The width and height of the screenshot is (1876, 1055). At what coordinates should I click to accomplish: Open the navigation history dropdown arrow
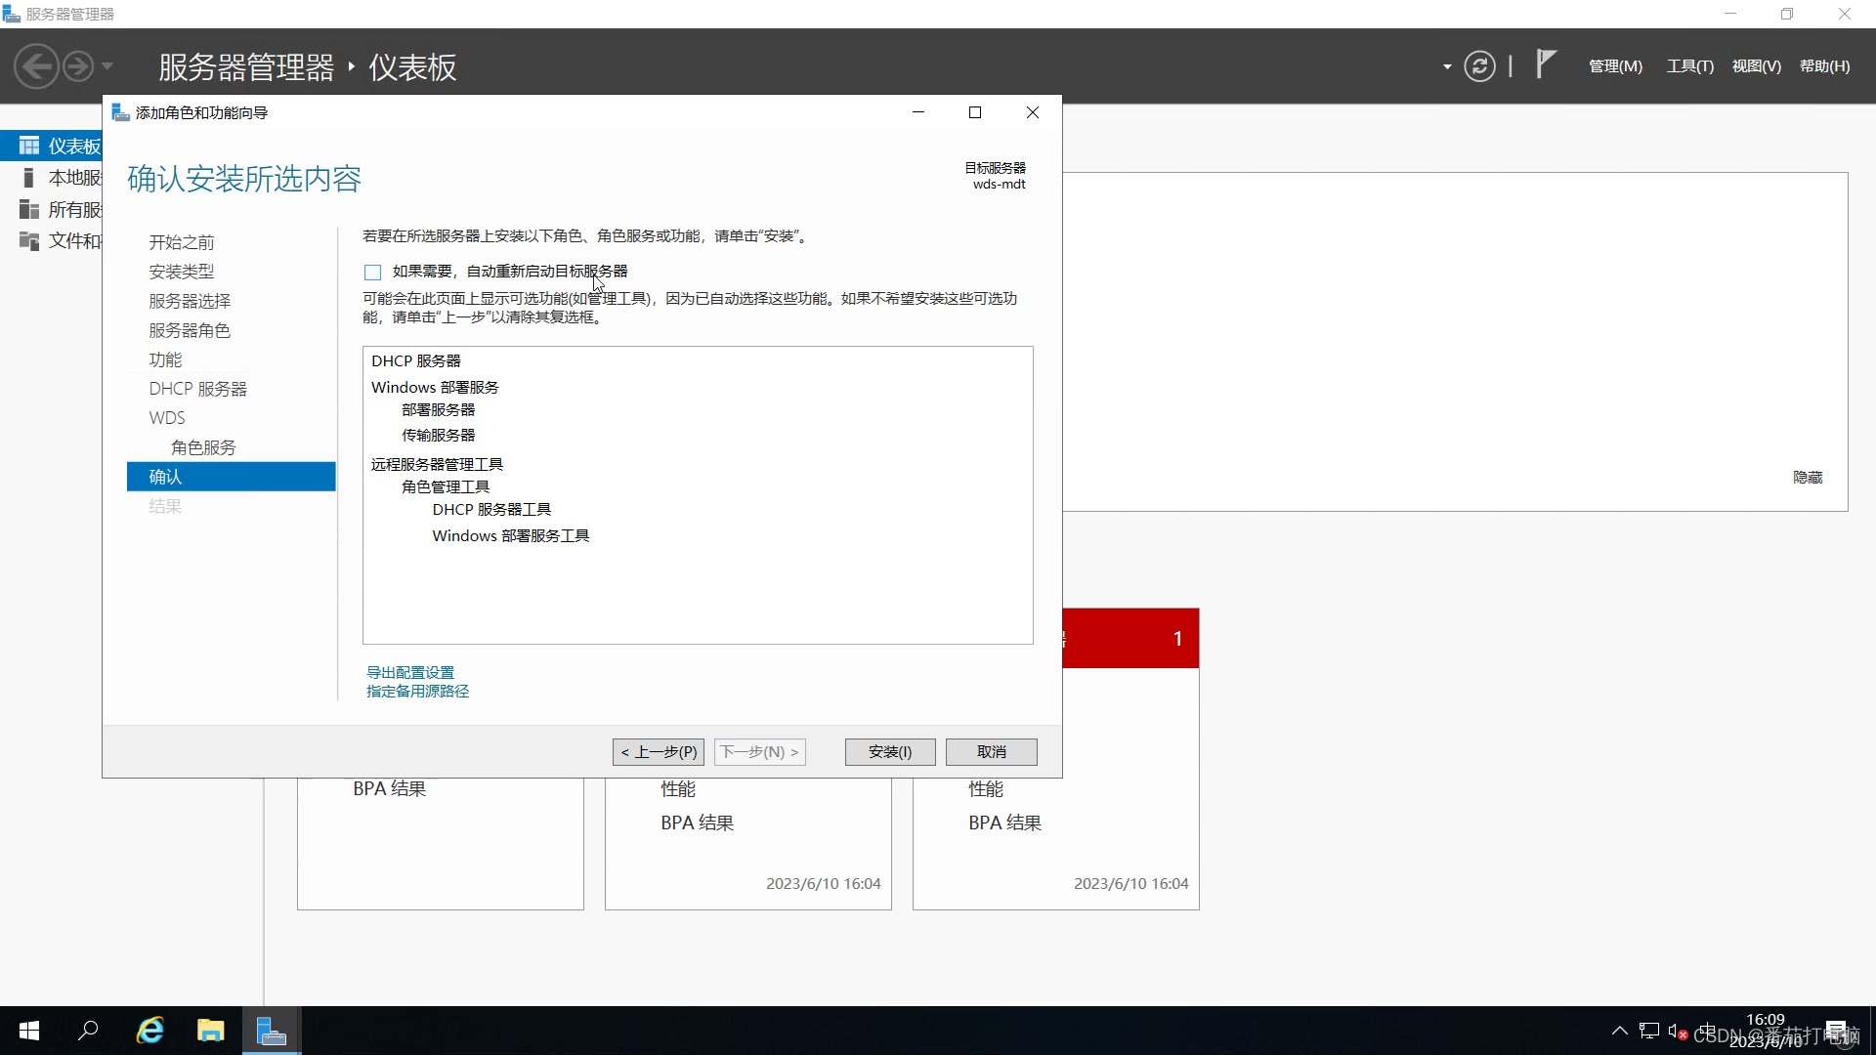107,66
